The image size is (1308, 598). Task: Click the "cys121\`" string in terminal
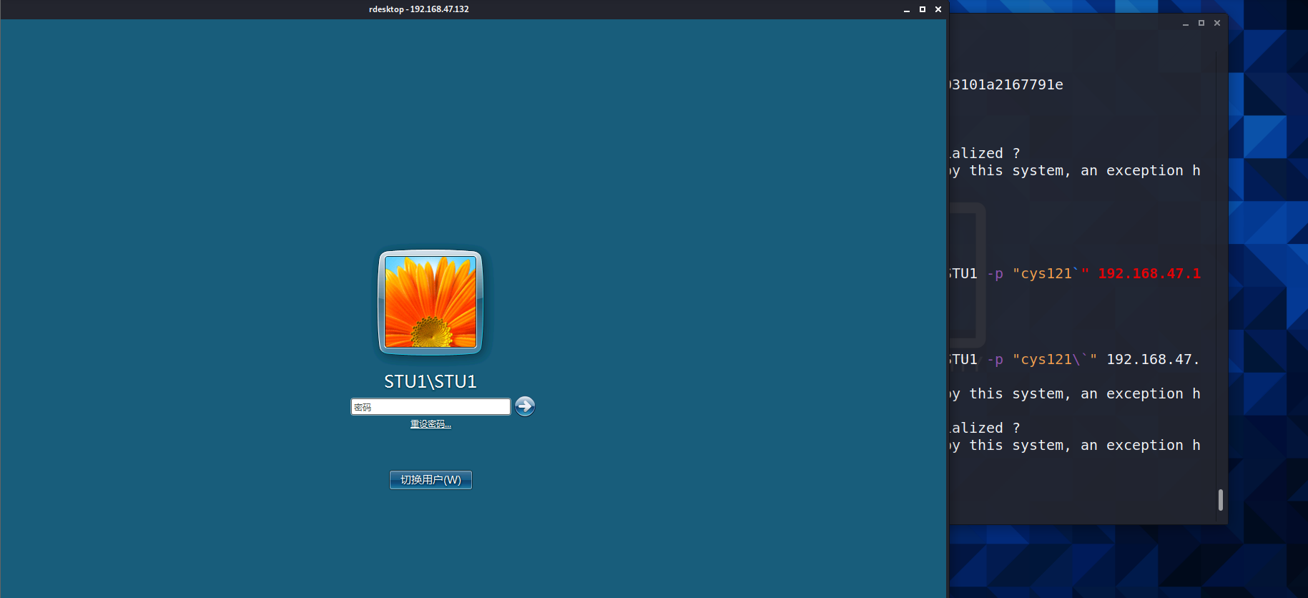pyautogui.click(x=1055, y=359)
